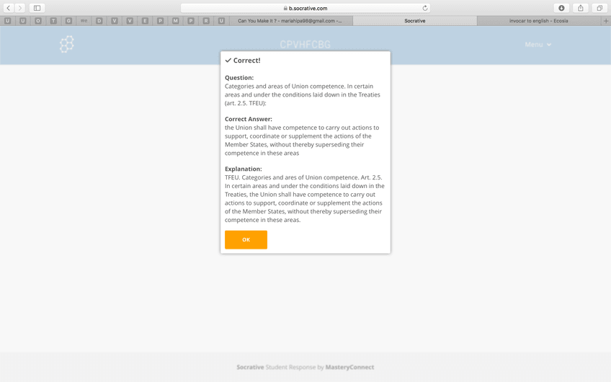Switch to Can You Make It tab

pyautogui.click(x=290, y=21)
